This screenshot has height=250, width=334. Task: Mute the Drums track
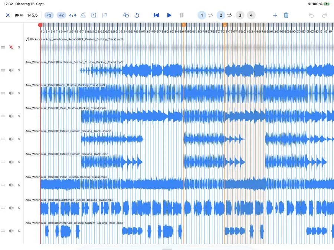[x=11, y=93]
